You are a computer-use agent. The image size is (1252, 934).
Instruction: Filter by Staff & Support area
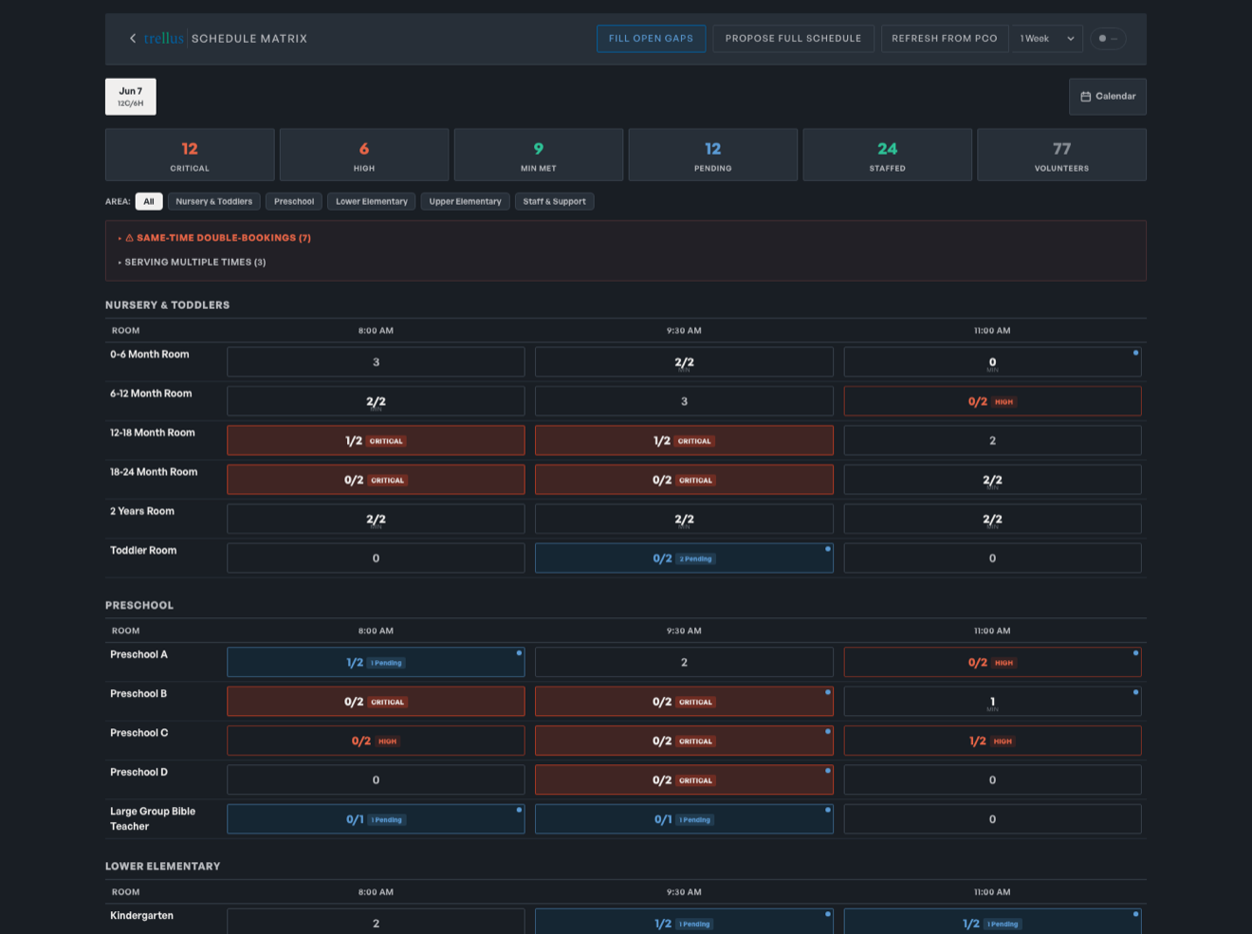[x=554, y=202]
